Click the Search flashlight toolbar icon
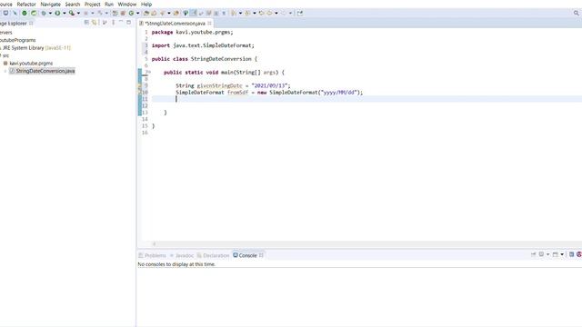Image resolution: width=582 pixels, height=327 pixels. [x=162, y=13]
